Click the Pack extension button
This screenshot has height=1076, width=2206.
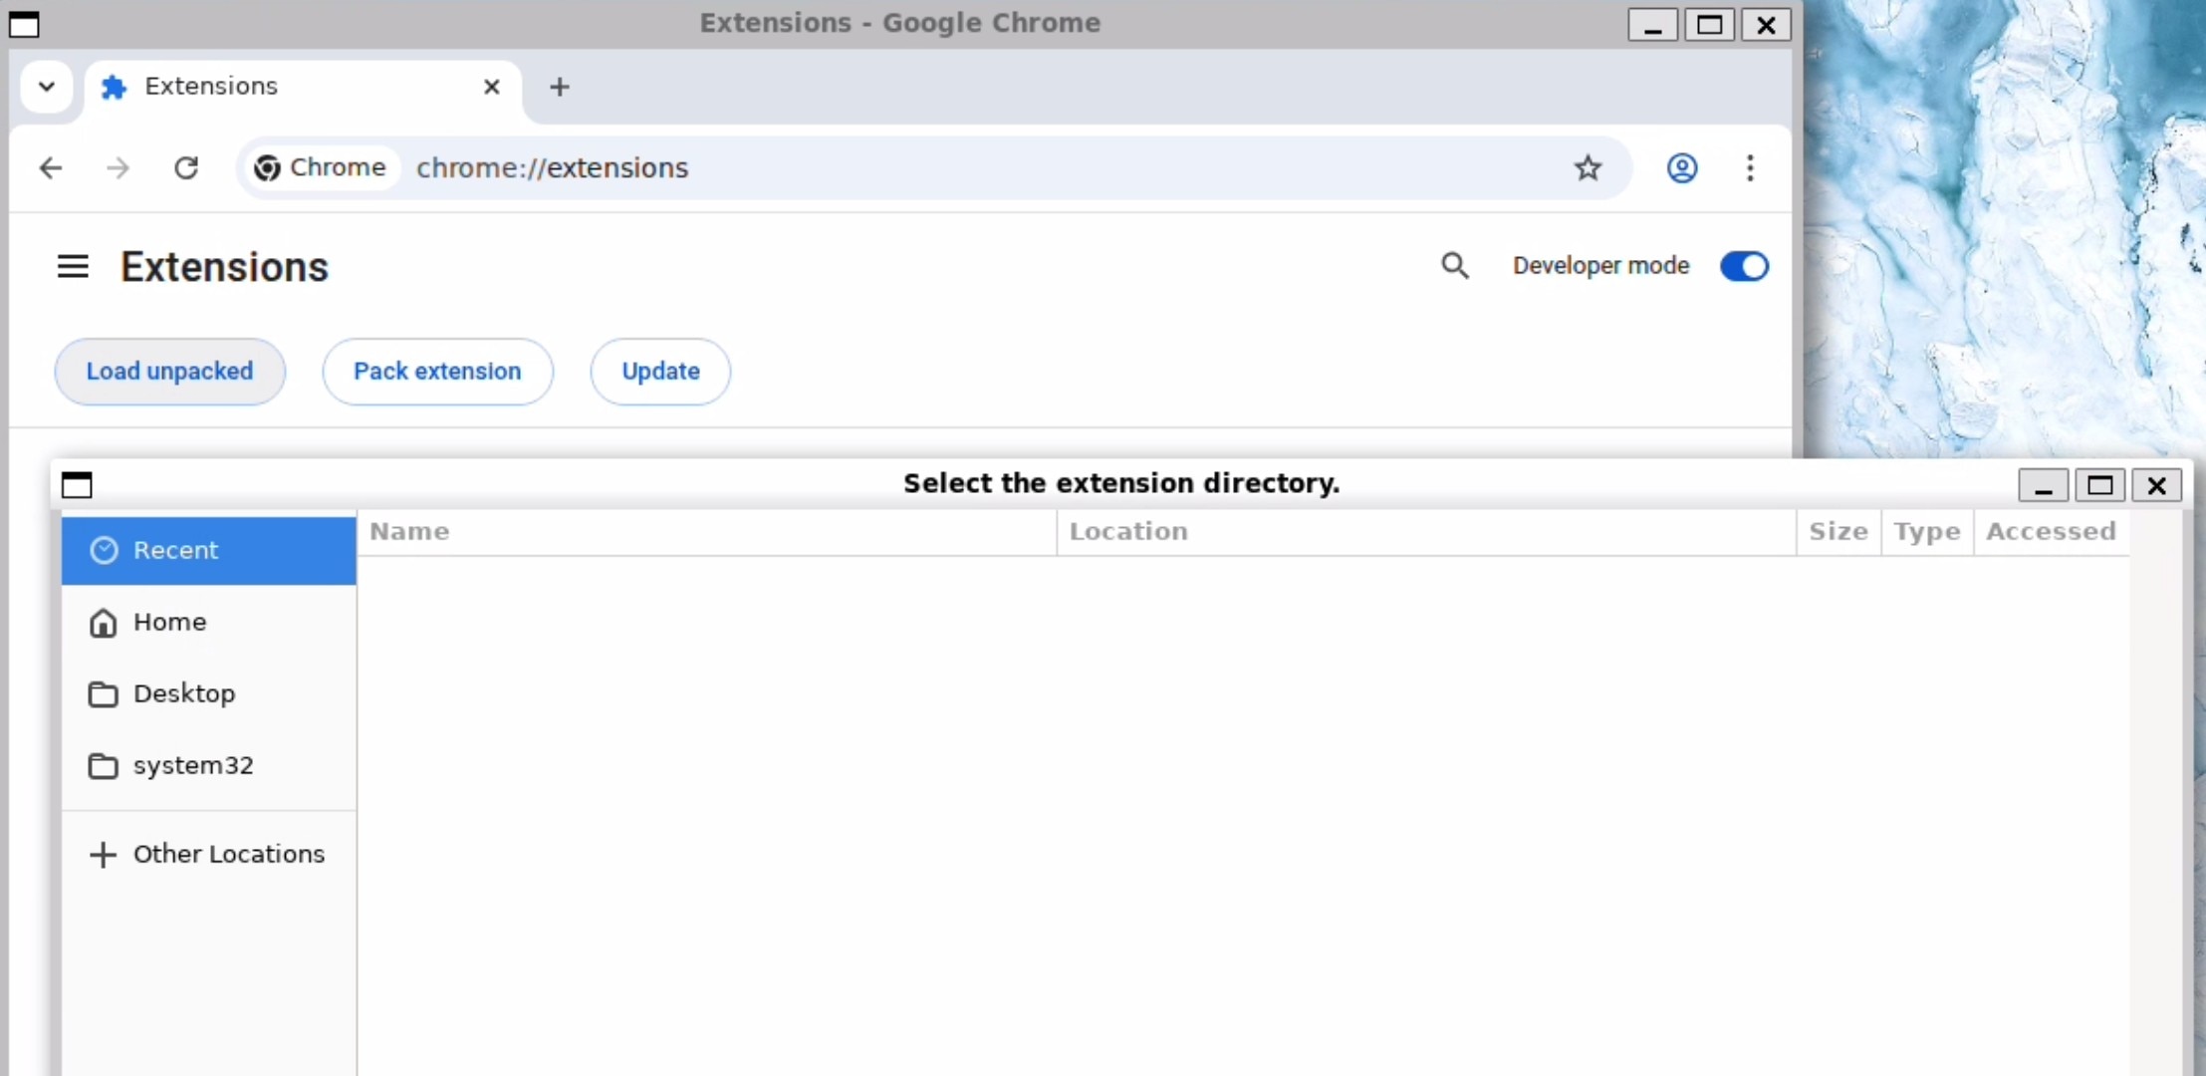click(x=438, y=371)
